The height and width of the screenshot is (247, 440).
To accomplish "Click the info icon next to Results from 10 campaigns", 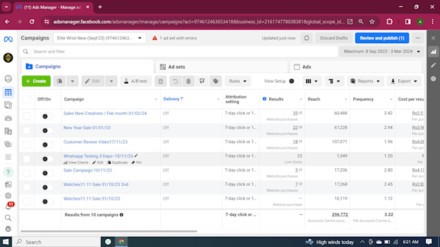I will (x=121, y=215).
